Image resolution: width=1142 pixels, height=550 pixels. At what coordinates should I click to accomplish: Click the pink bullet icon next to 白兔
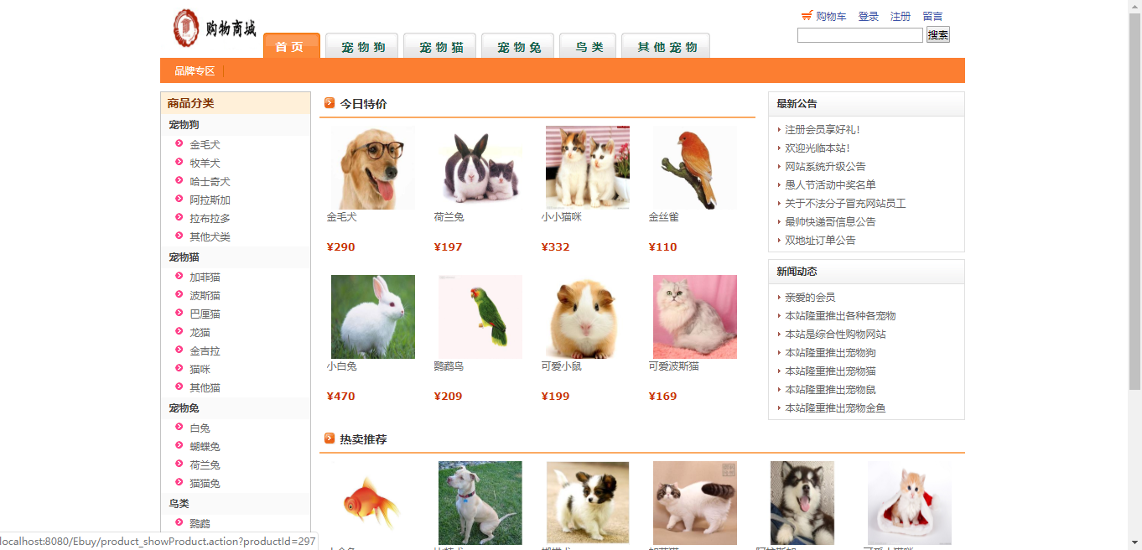179,427
